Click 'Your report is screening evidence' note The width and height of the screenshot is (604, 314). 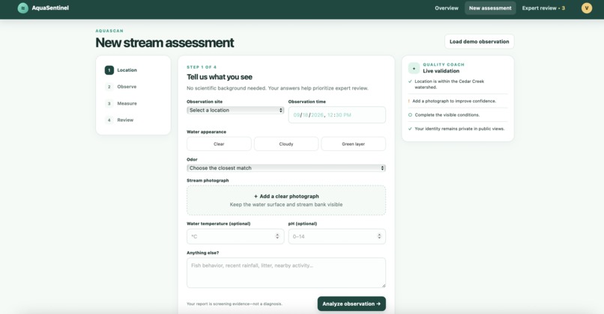pyautogui.click(x=235, y=304)
